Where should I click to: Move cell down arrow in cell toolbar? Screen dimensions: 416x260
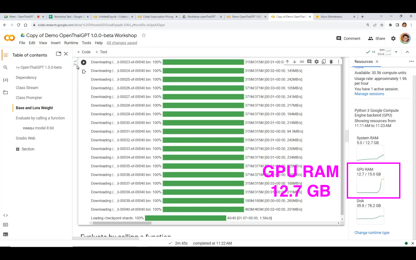(294, 62)
